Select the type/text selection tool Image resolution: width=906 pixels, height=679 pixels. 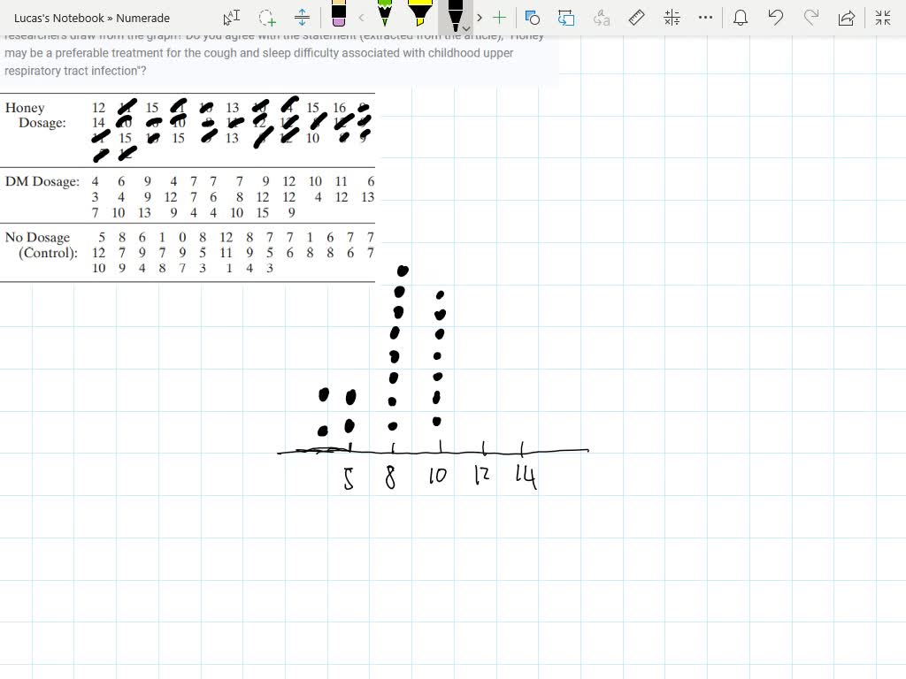(x=232, y=18)
